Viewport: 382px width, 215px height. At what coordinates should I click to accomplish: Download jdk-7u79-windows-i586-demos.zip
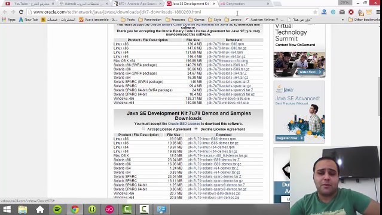[214, 193]
